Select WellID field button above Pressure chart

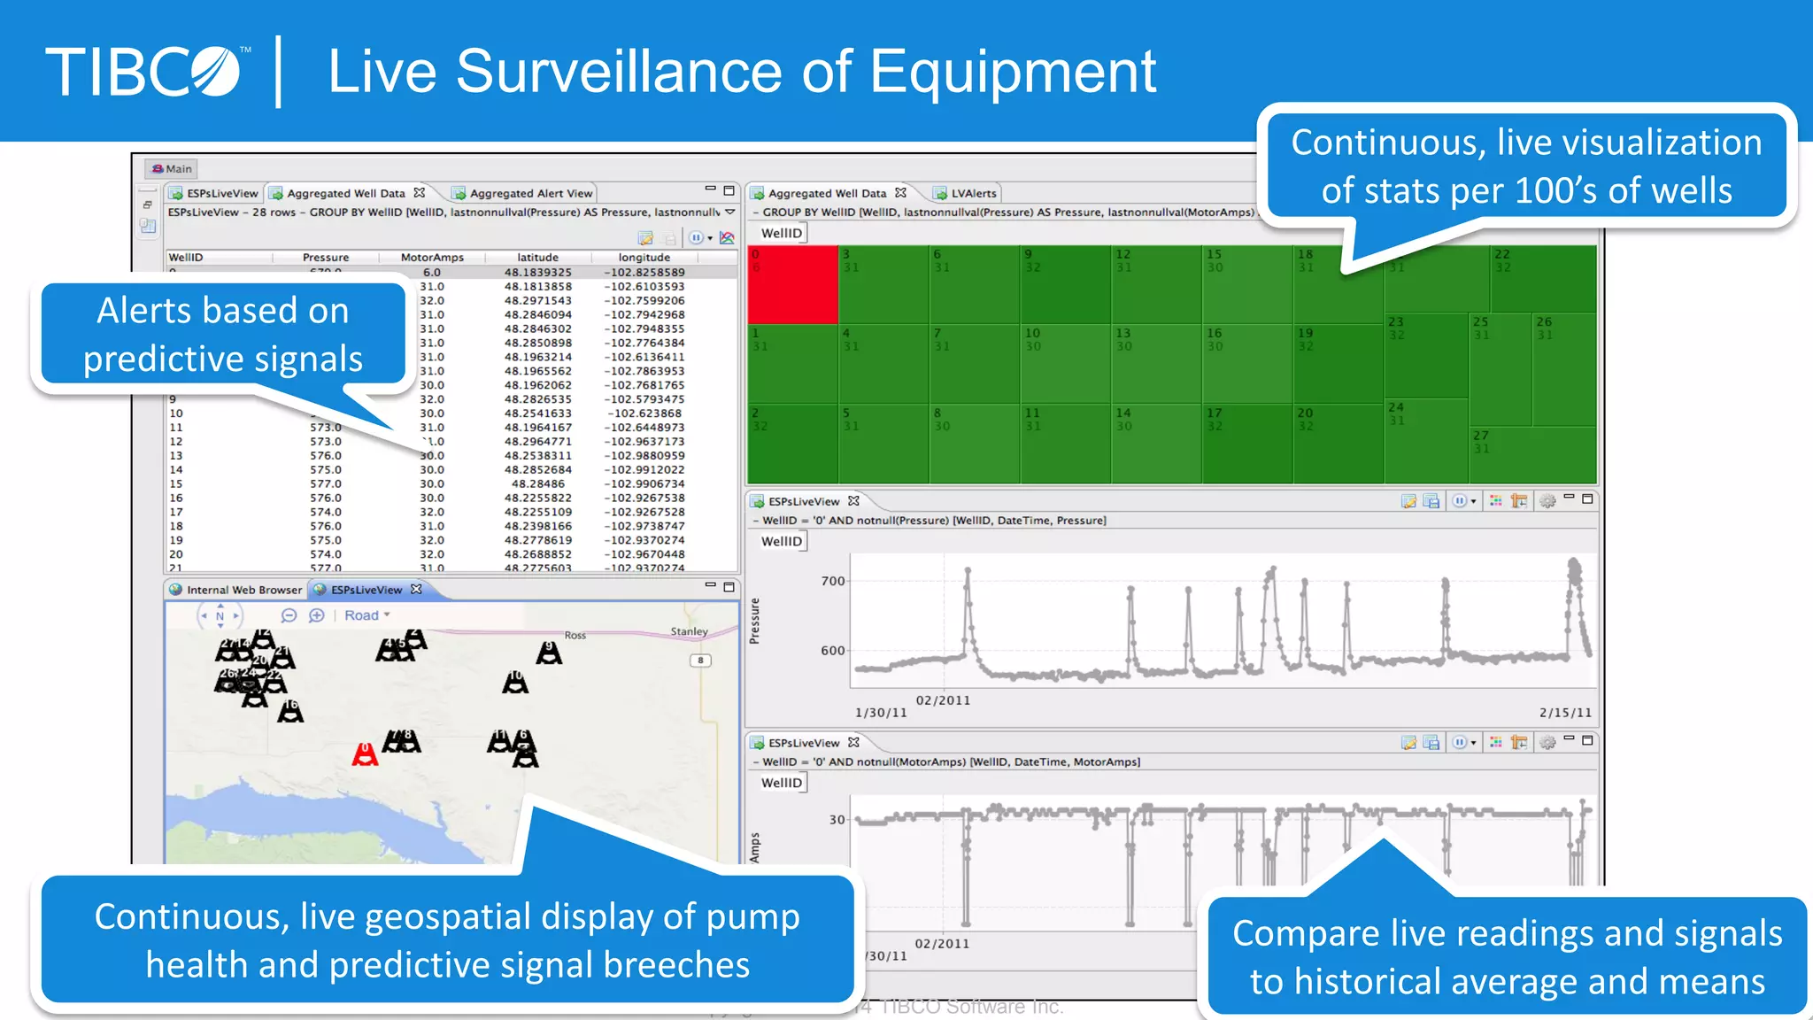[782, 541]
